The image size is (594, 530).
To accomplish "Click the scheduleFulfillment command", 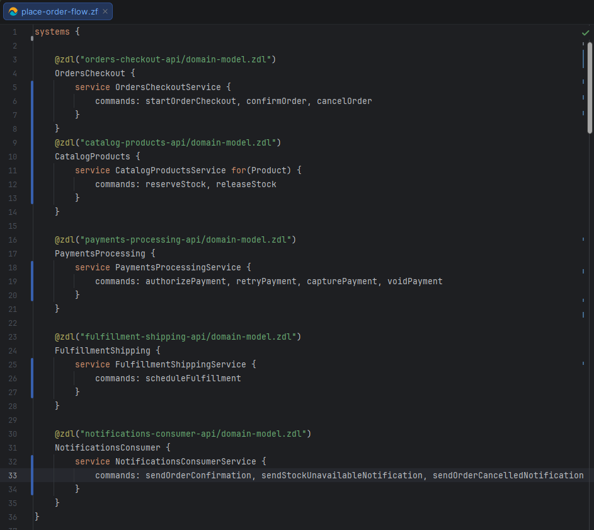I will click(x=193, y=379).
